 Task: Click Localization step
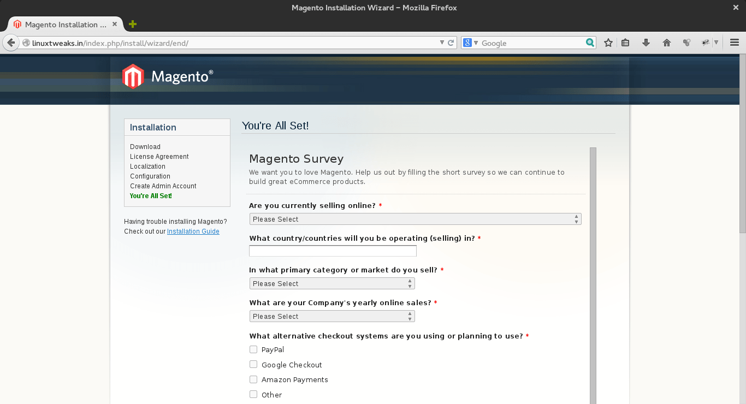tap(147, 167)
